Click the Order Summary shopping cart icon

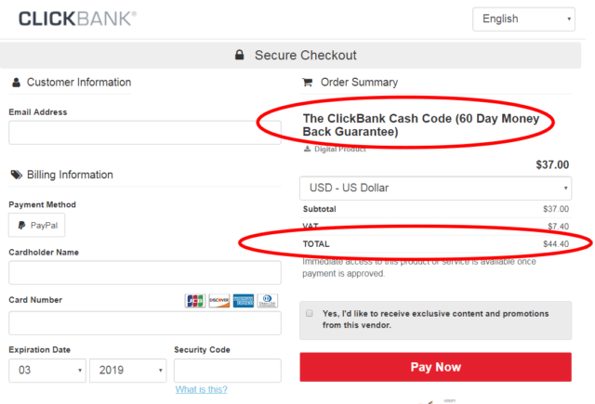tap(308, 83)
